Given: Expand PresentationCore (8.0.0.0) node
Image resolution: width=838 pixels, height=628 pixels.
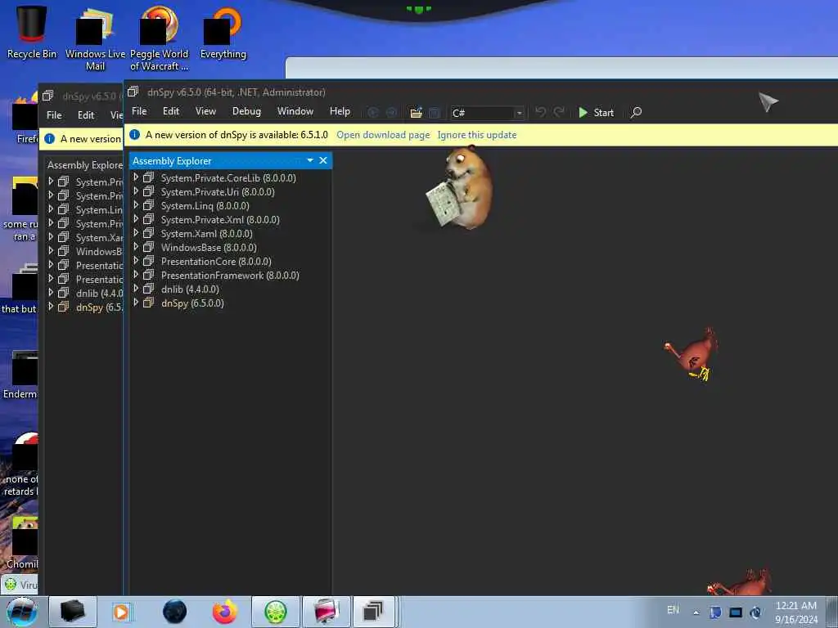Looking at the screenshot, I should (x=136, y=261).
